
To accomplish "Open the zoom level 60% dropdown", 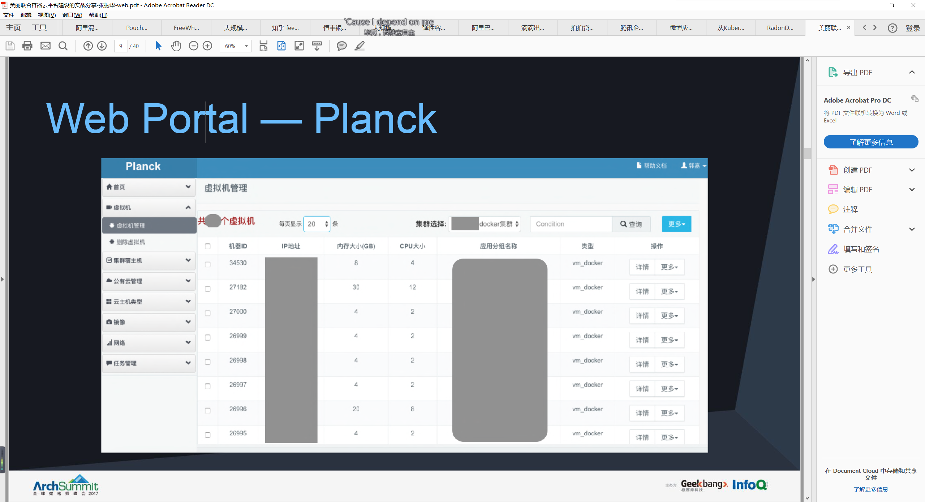I will [236, 46].
